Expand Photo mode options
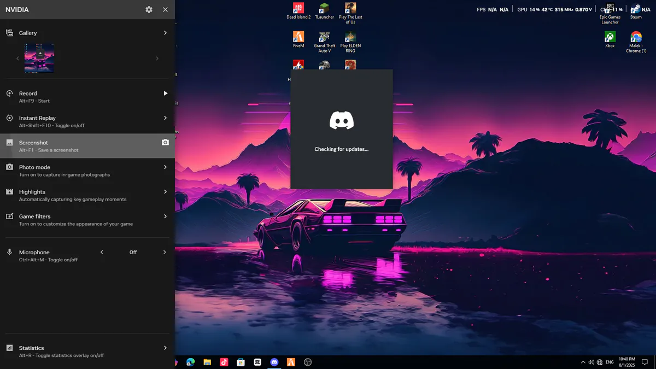Viewport: 656px width, 369px height. coord(165,167)
